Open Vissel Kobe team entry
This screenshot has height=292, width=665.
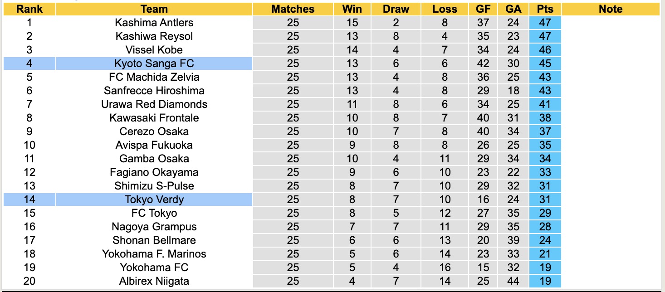click(x=154, y=50)
